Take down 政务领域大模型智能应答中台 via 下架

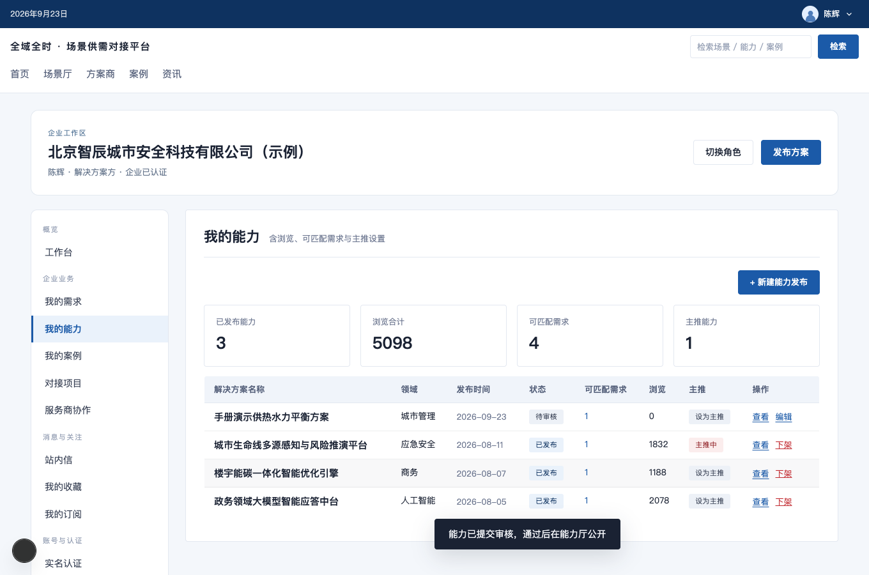click(783, 502)
